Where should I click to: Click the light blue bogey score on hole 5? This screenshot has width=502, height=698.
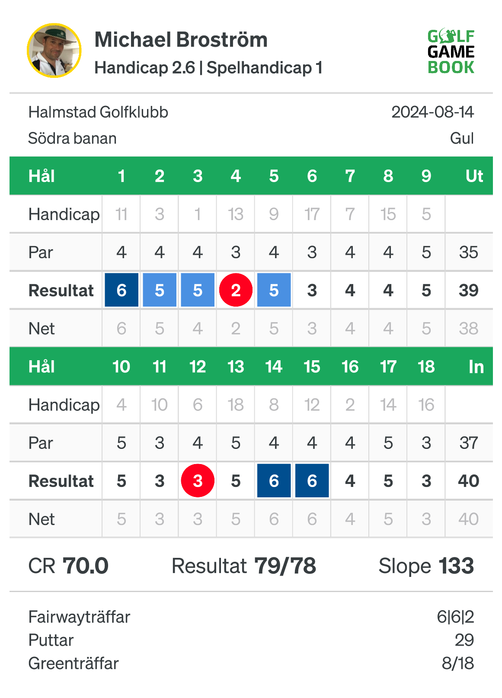pyautogui.click(x=274, y=290)
